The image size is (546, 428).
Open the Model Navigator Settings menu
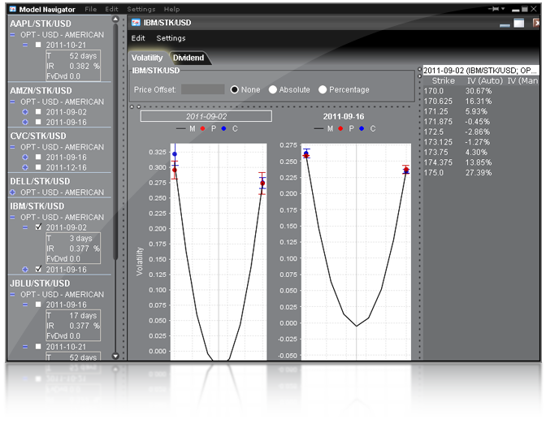point(141,9)
